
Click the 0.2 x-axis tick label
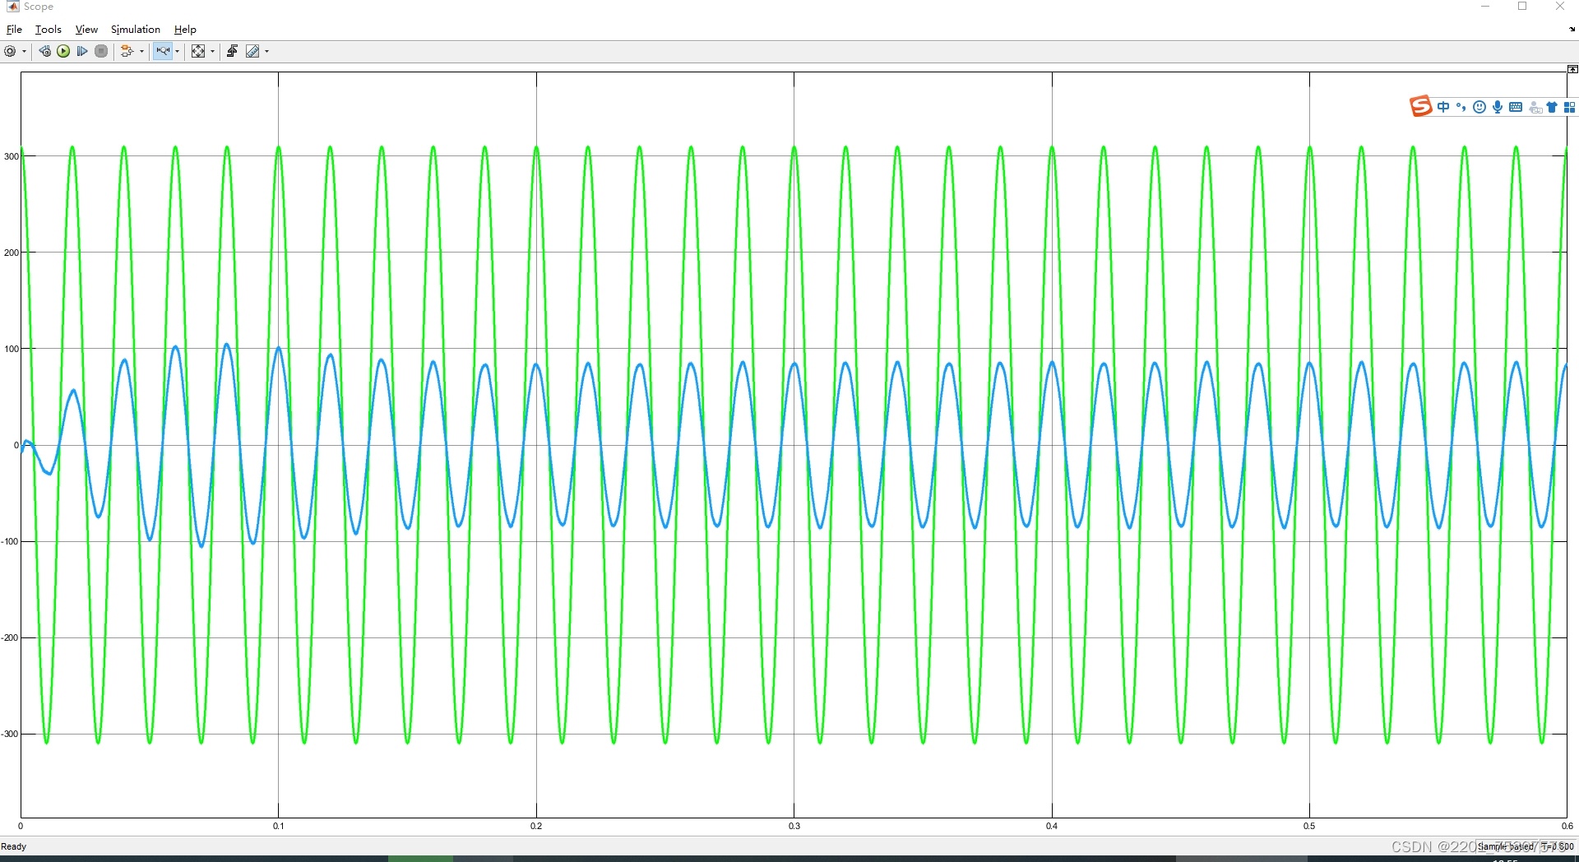(x=536, y=826)
